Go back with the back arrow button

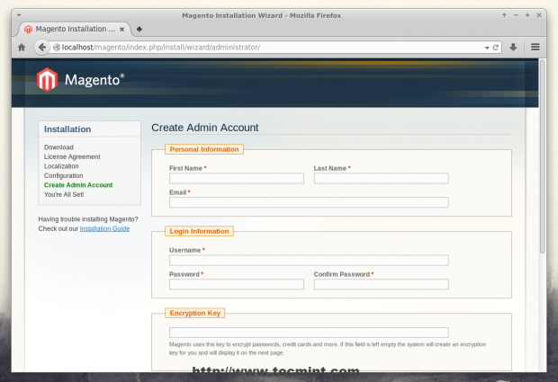(x=42, y=47)
